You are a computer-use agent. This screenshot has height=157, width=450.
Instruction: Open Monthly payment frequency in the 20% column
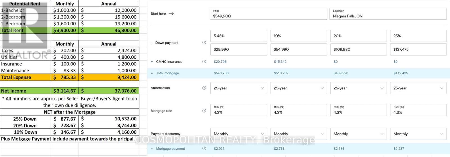point(358,134)
